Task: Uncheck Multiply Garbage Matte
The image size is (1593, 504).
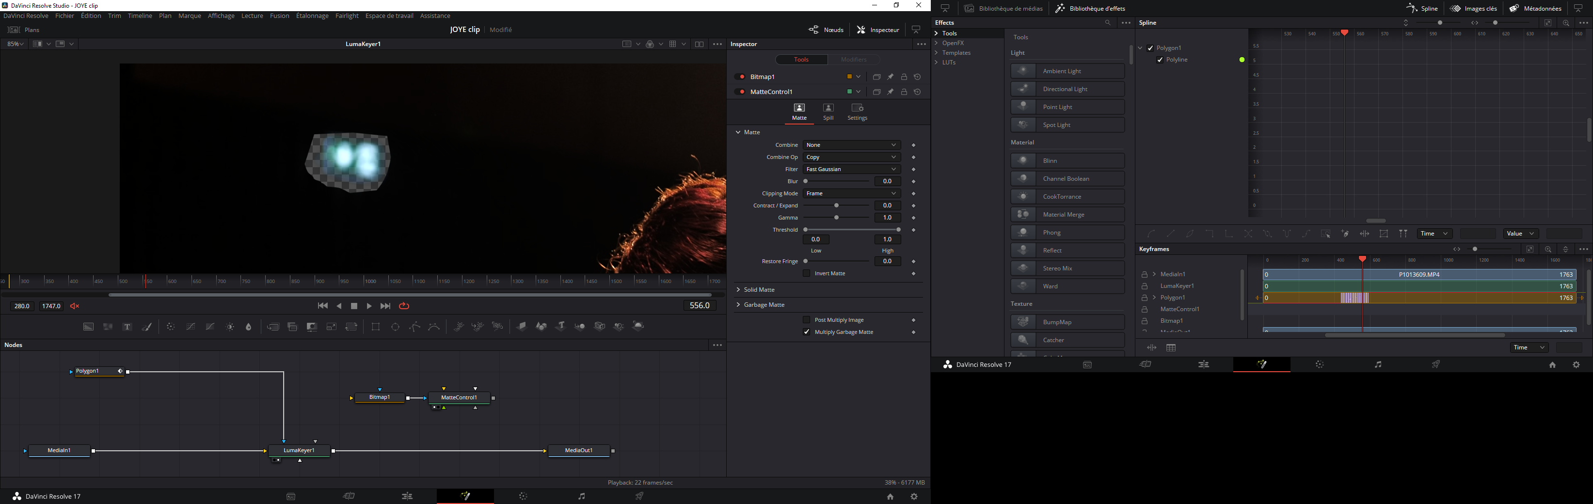Action: (806, 332)
